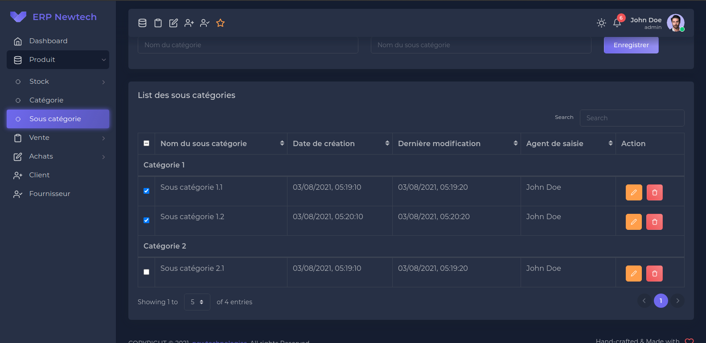
Task: Sort by Date de création column
Action: pyautogui.click(x=340, y=143)
